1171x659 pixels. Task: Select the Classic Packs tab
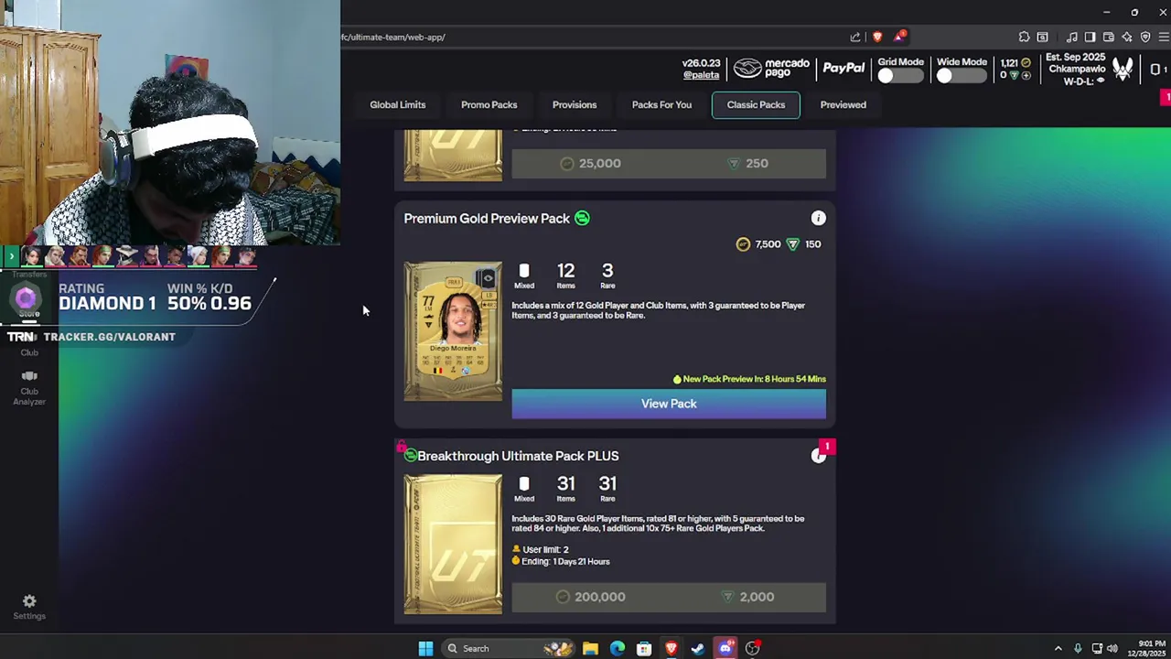click(x=756, y=104)
